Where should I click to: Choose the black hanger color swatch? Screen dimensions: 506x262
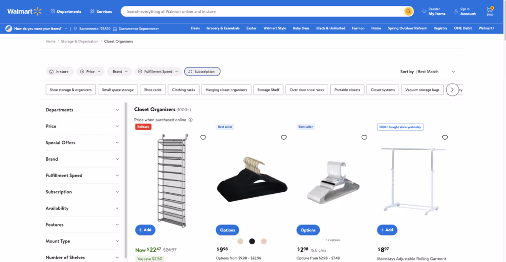click(252, 241)
